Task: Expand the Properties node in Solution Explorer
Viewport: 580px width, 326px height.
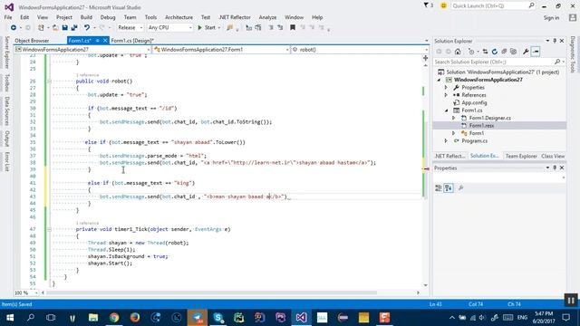Action: pyautogui.click(x=446, y=88)
